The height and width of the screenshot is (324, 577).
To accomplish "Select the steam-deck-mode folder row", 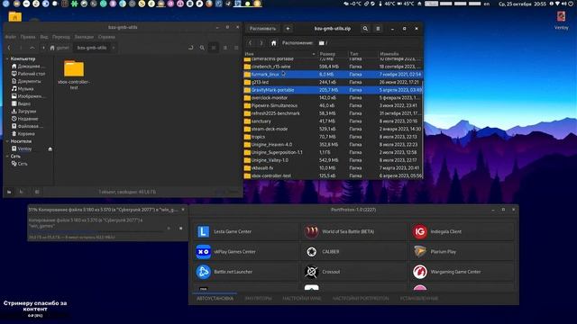I will [x=333, y=129].
